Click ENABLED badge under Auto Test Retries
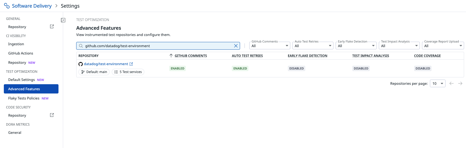 coord(240,68)
